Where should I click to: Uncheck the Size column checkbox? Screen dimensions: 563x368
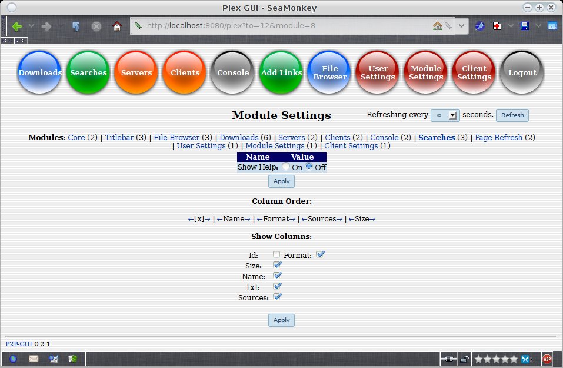(277, 265)
